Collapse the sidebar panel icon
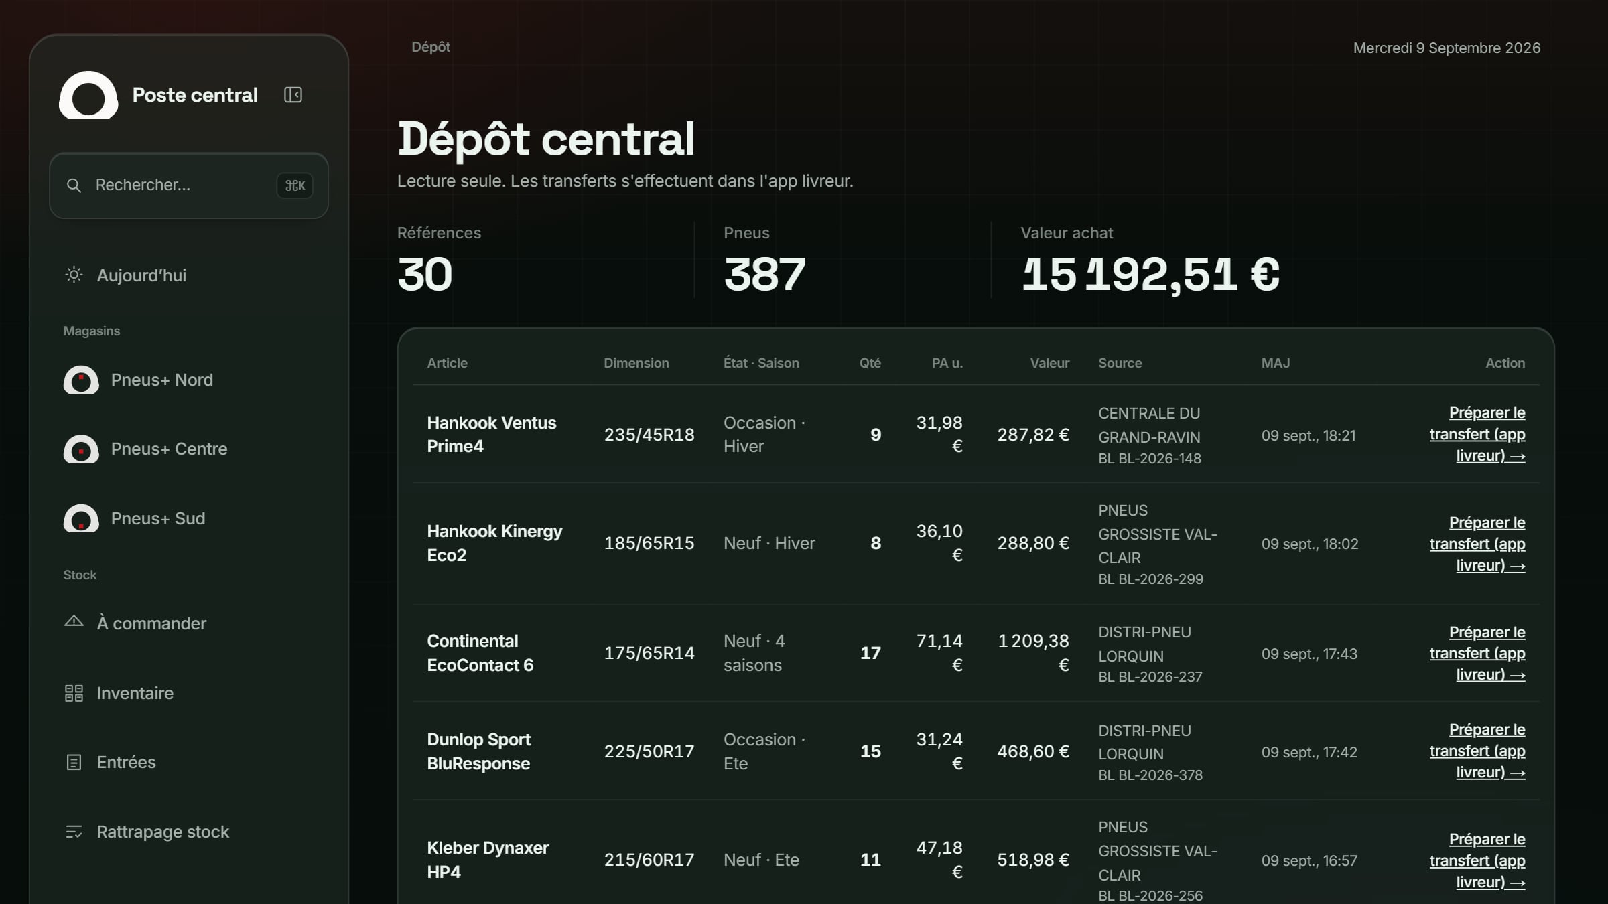 [x=293, y=95]
